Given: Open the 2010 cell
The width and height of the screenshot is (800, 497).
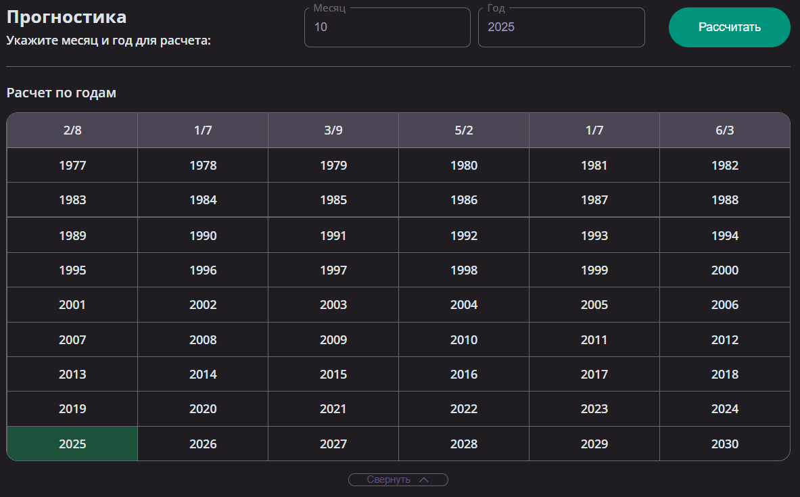Looking at the screenshot, I should coord(464,339).
